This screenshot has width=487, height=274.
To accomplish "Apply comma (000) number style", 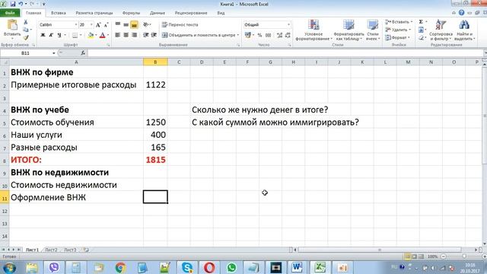I will click(x=269, y=35).
